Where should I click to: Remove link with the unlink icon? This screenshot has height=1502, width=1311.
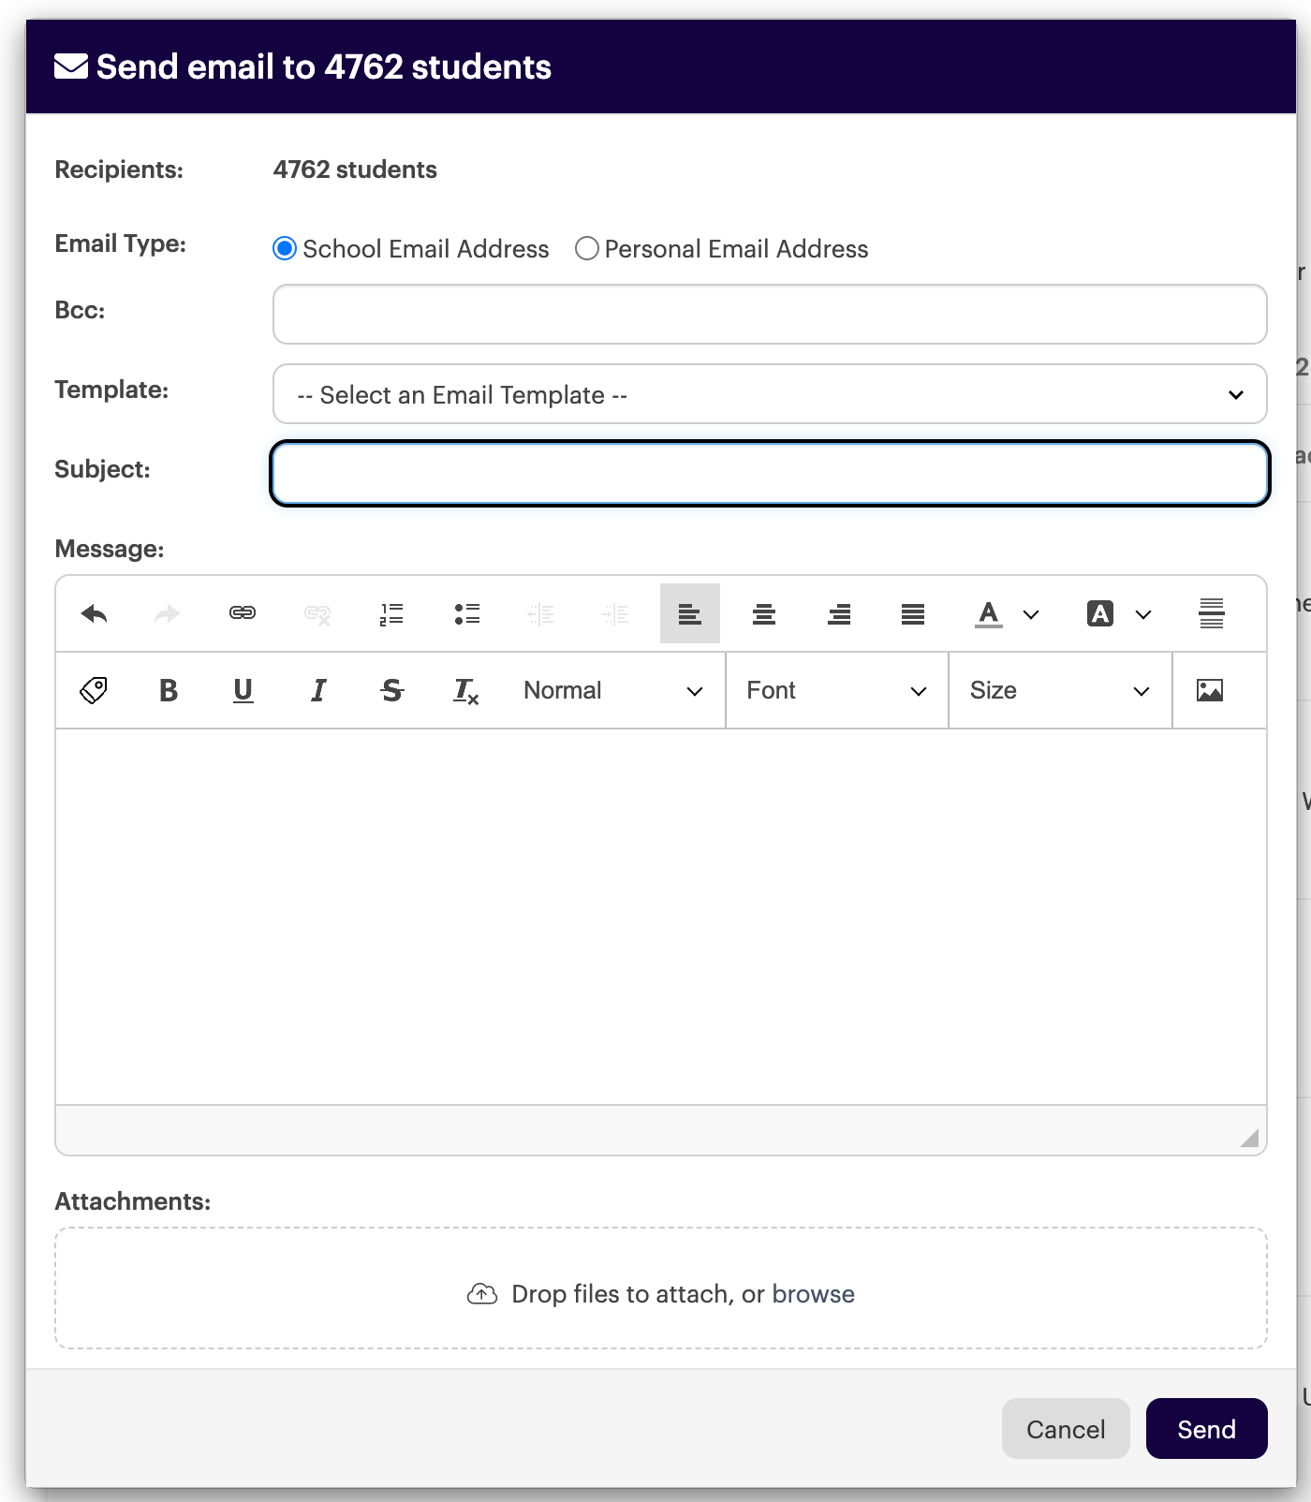(317, 614)
